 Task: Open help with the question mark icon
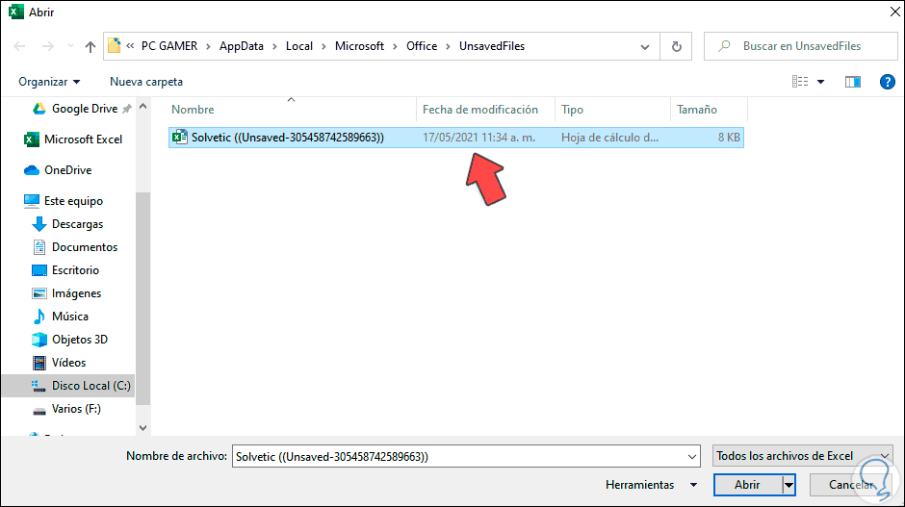point(887,82)
